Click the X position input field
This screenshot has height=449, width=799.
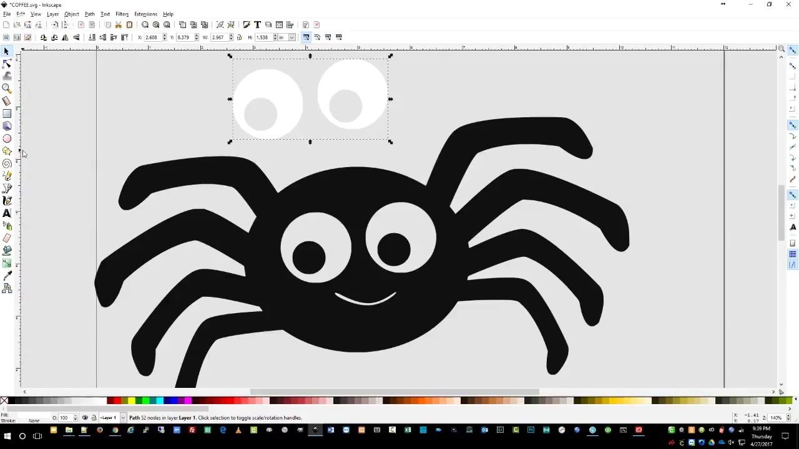pos(152,37)
